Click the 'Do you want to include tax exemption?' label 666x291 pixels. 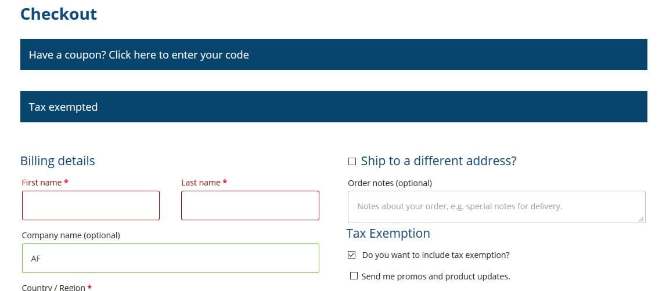pyautogui.click(x=435, y=255)
